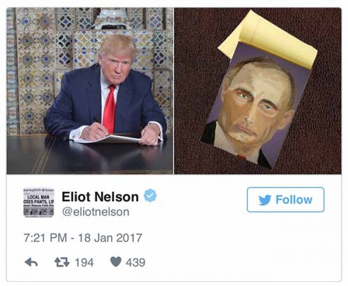This screenshot has width=348, height=286.
Task: View the 194 retweets count
Action: point(84,263)
